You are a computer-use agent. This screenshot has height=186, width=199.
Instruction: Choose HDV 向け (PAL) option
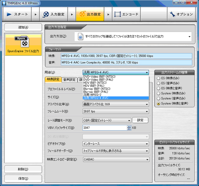coord(116,86)
